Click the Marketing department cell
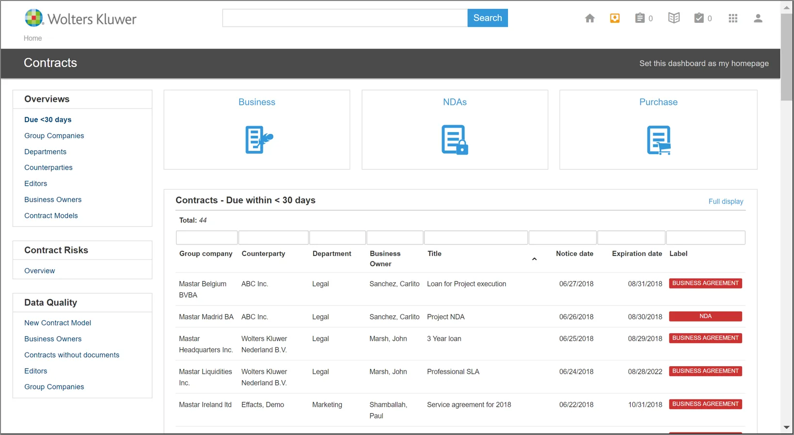Image resolution: width=794 pixels, height=435 pixels. pos(327,405)
